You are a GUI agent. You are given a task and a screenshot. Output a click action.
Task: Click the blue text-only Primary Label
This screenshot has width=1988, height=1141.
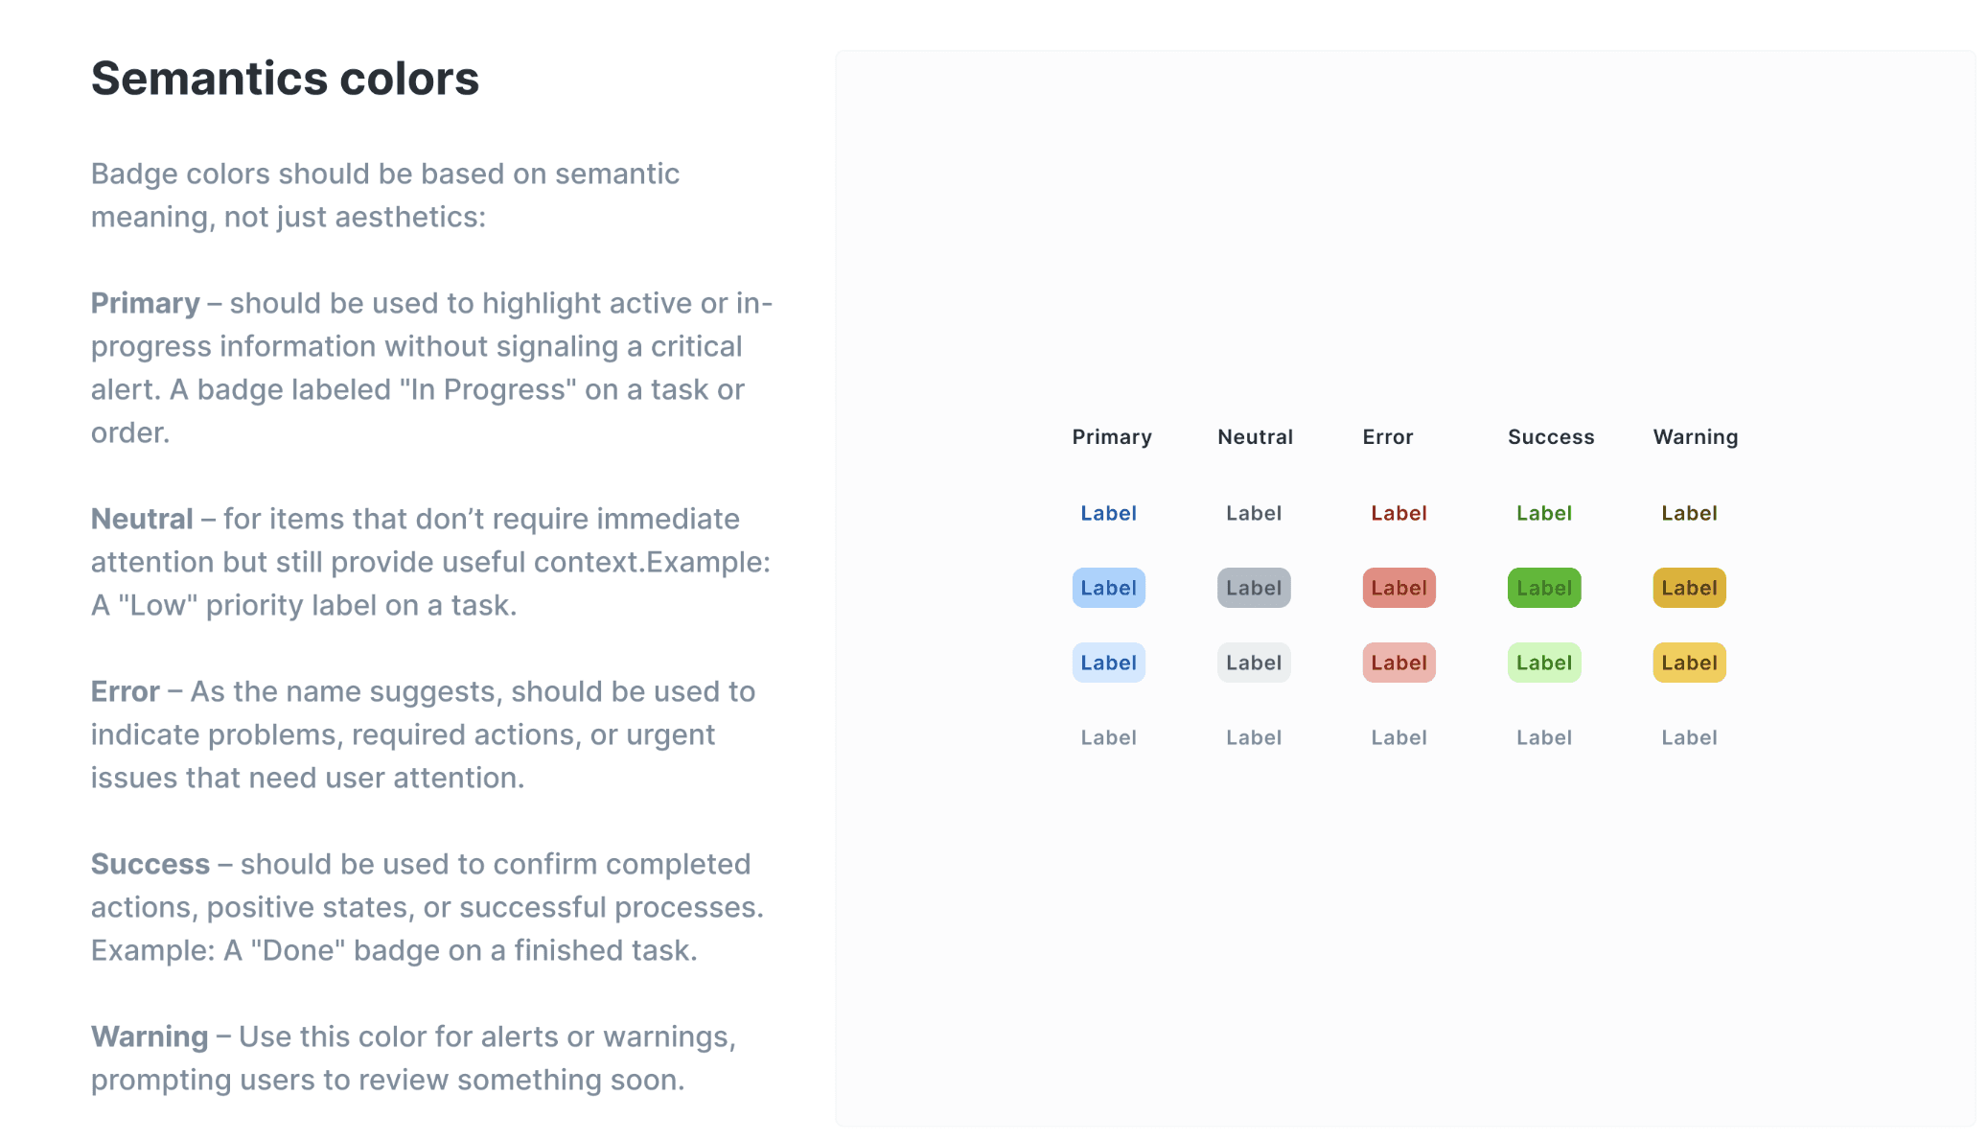(1108, 513)
